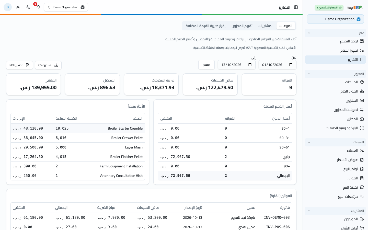Toggle the light/dark theme sun icon
The width and height of the screenshot is (368, 230).
pyautogui.click(x=18, y=7)
